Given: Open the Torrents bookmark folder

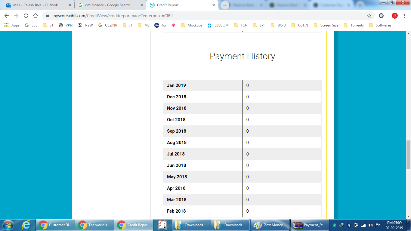Looking at the screenshot, I should tap(354, 25).
